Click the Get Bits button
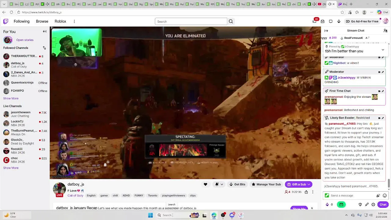The width and height of the screenshot is (391, 220). (237, 184)
